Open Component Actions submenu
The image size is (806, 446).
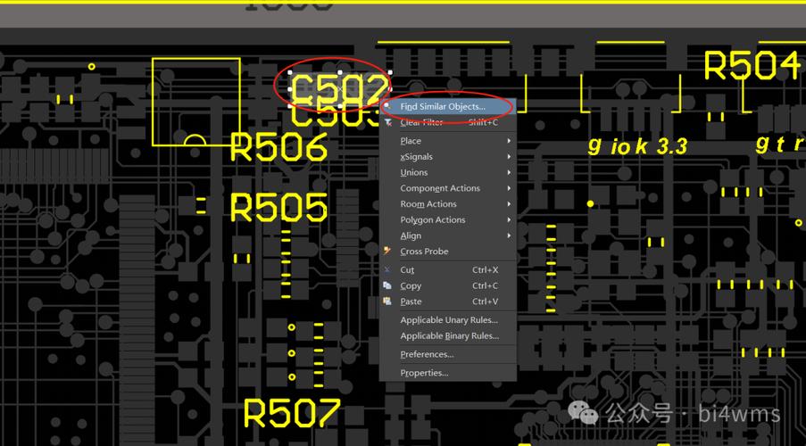pyautogui.click(x=448, y=188)
